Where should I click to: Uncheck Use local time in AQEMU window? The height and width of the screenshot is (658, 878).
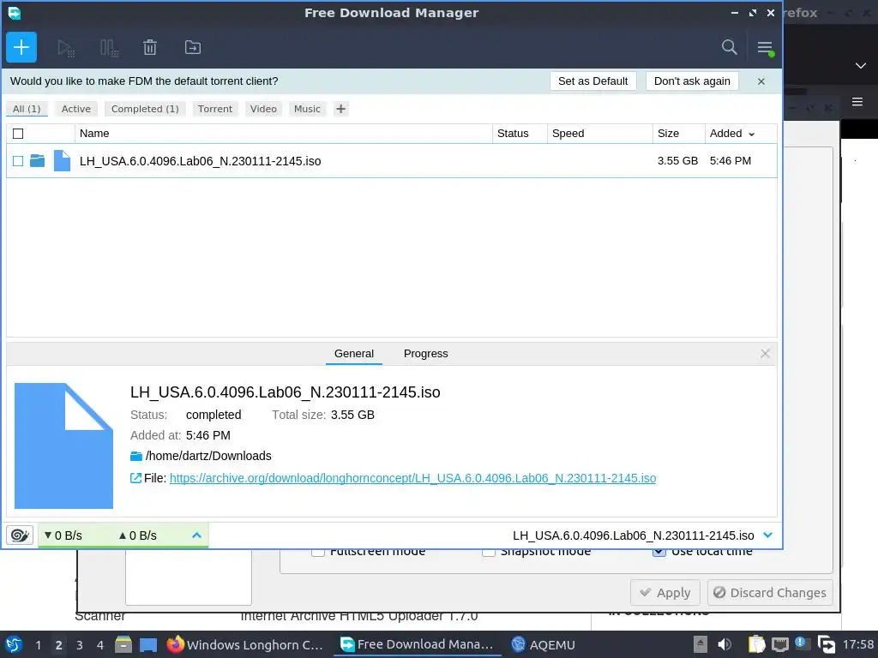coord(659,551)
